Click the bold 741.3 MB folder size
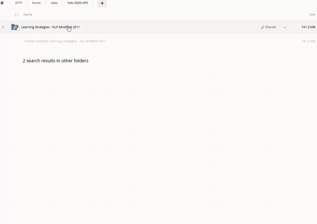 click(x=308, y=27)
